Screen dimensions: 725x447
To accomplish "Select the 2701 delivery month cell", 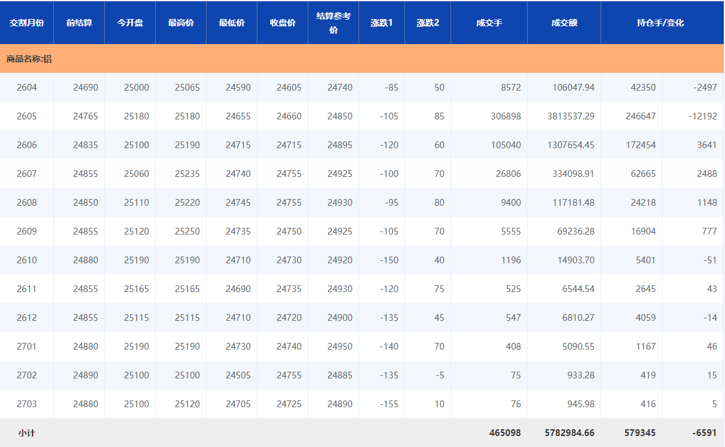I will pyautogui.click(x=27, y=347).
